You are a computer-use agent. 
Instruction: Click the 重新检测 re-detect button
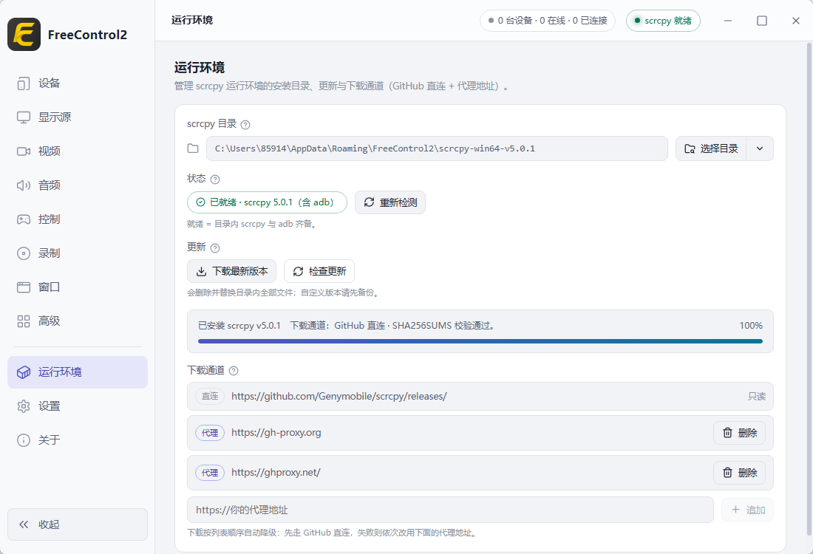click(390, 202)
